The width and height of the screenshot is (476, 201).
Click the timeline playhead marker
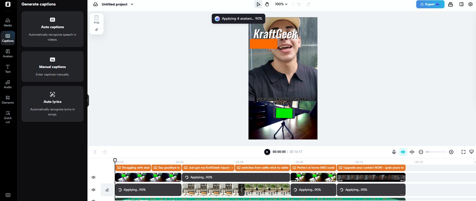point(115,160)
